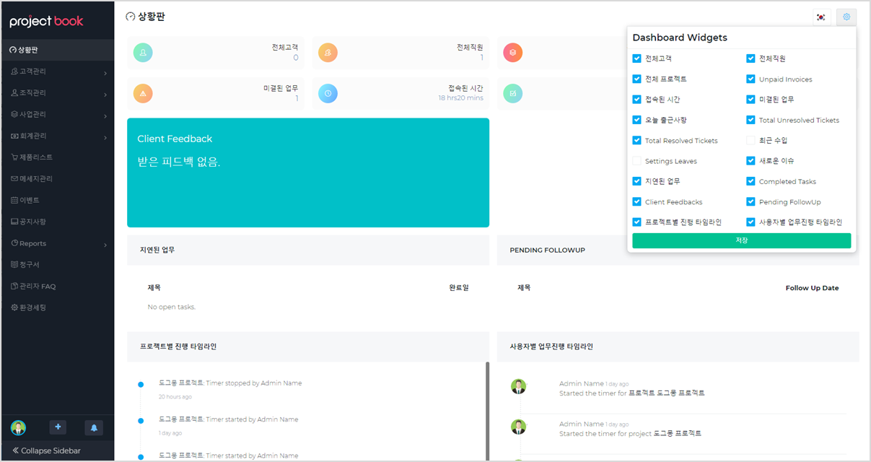
Task: Click the notification bell icon in sidebar
Action: point(94,427)
